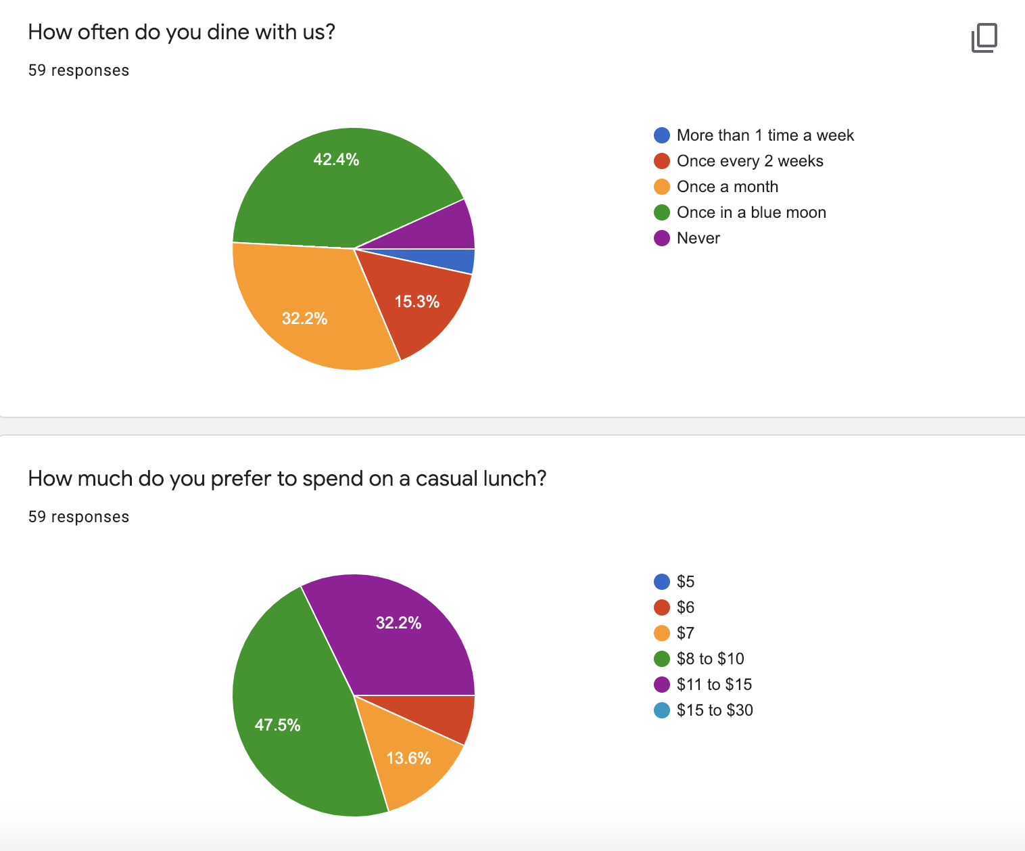The image size is (1025, 851).
Task: Click the '$11 to $15' legend entry
Action: pyautogui.click(x=714, y=685)
